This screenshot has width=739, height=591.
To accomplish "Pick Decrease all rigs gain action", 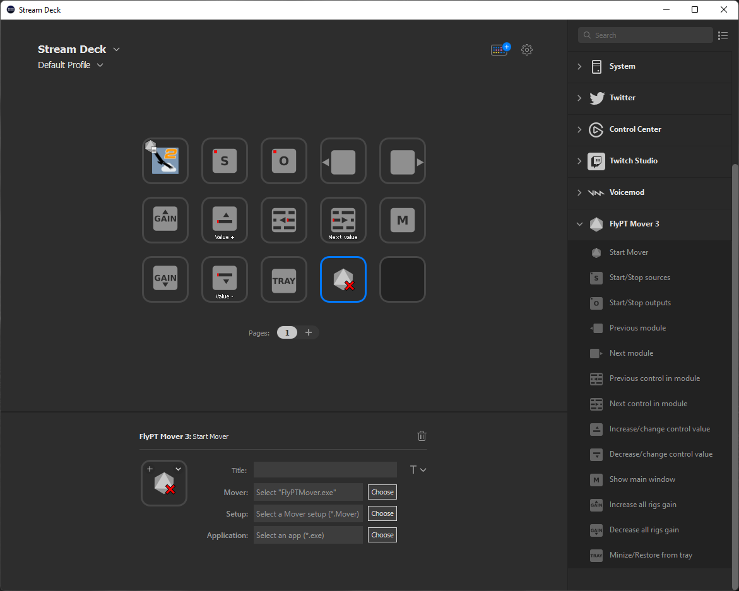I will pos(650,530).
